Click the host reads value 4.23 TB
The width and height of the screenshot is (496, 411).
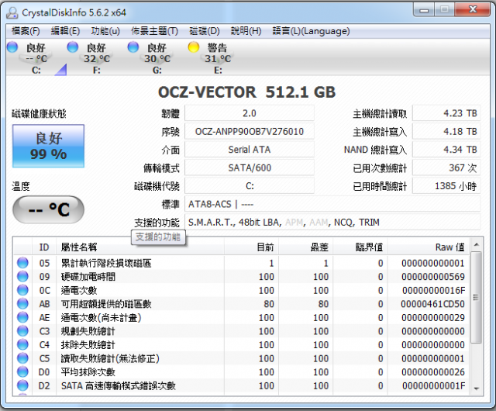[446, 113]
